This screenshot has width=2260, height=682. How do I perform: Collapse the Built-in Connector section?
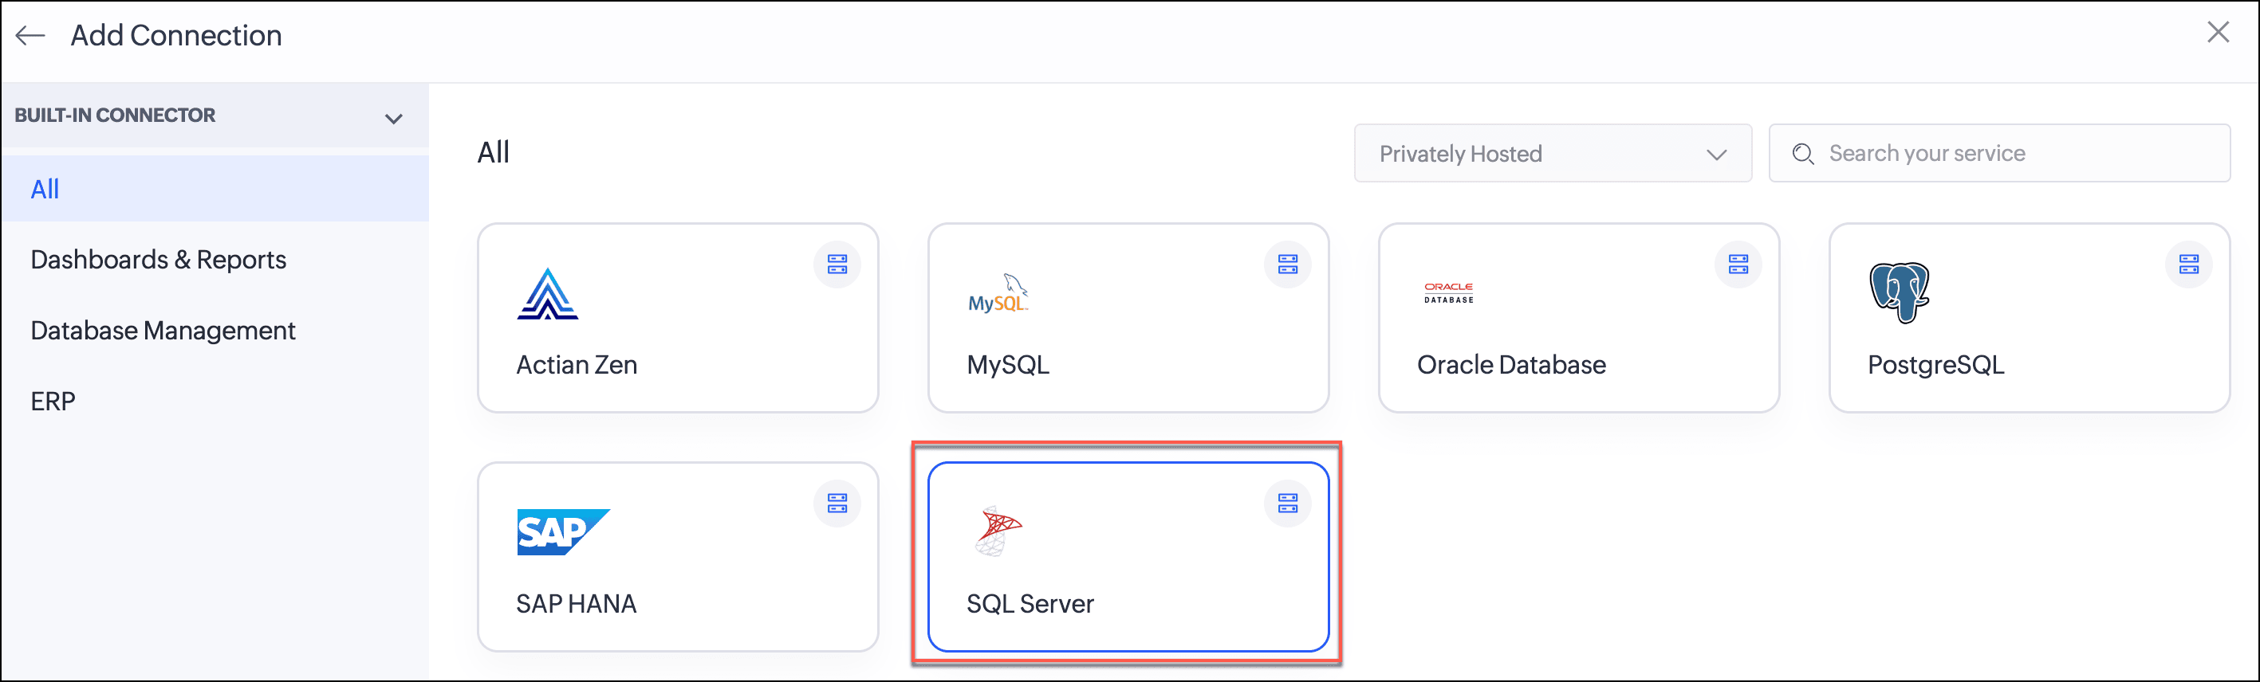394,119
